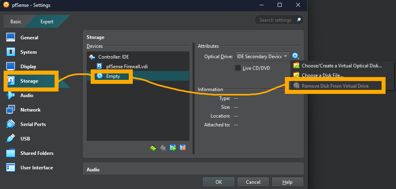Click the Help button
The width and height of the screenshot is (396, 189).
point(287,182)
